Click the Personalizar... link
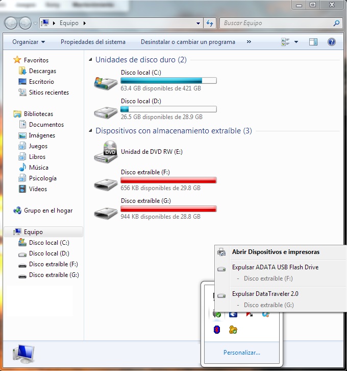Screen dimensions: 347x371 242,353
